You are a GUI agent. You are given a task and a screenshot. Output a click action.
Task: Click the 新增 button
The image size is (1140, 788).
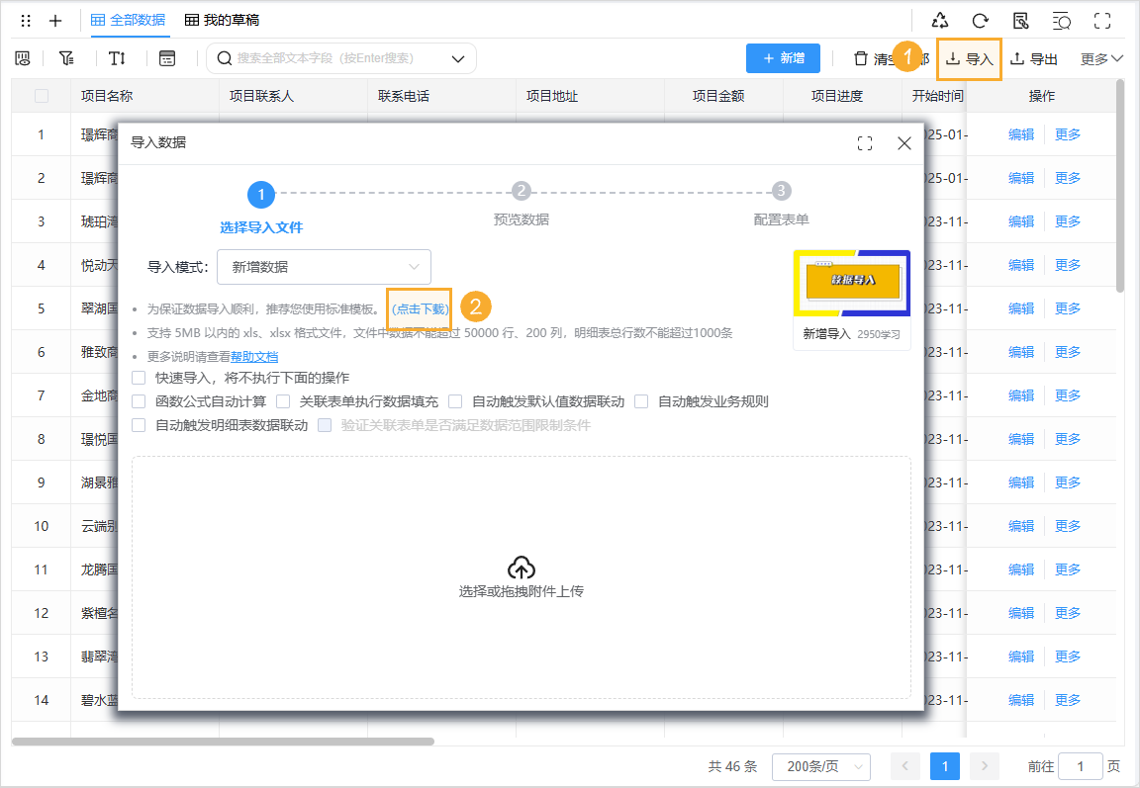click(783, 58)
